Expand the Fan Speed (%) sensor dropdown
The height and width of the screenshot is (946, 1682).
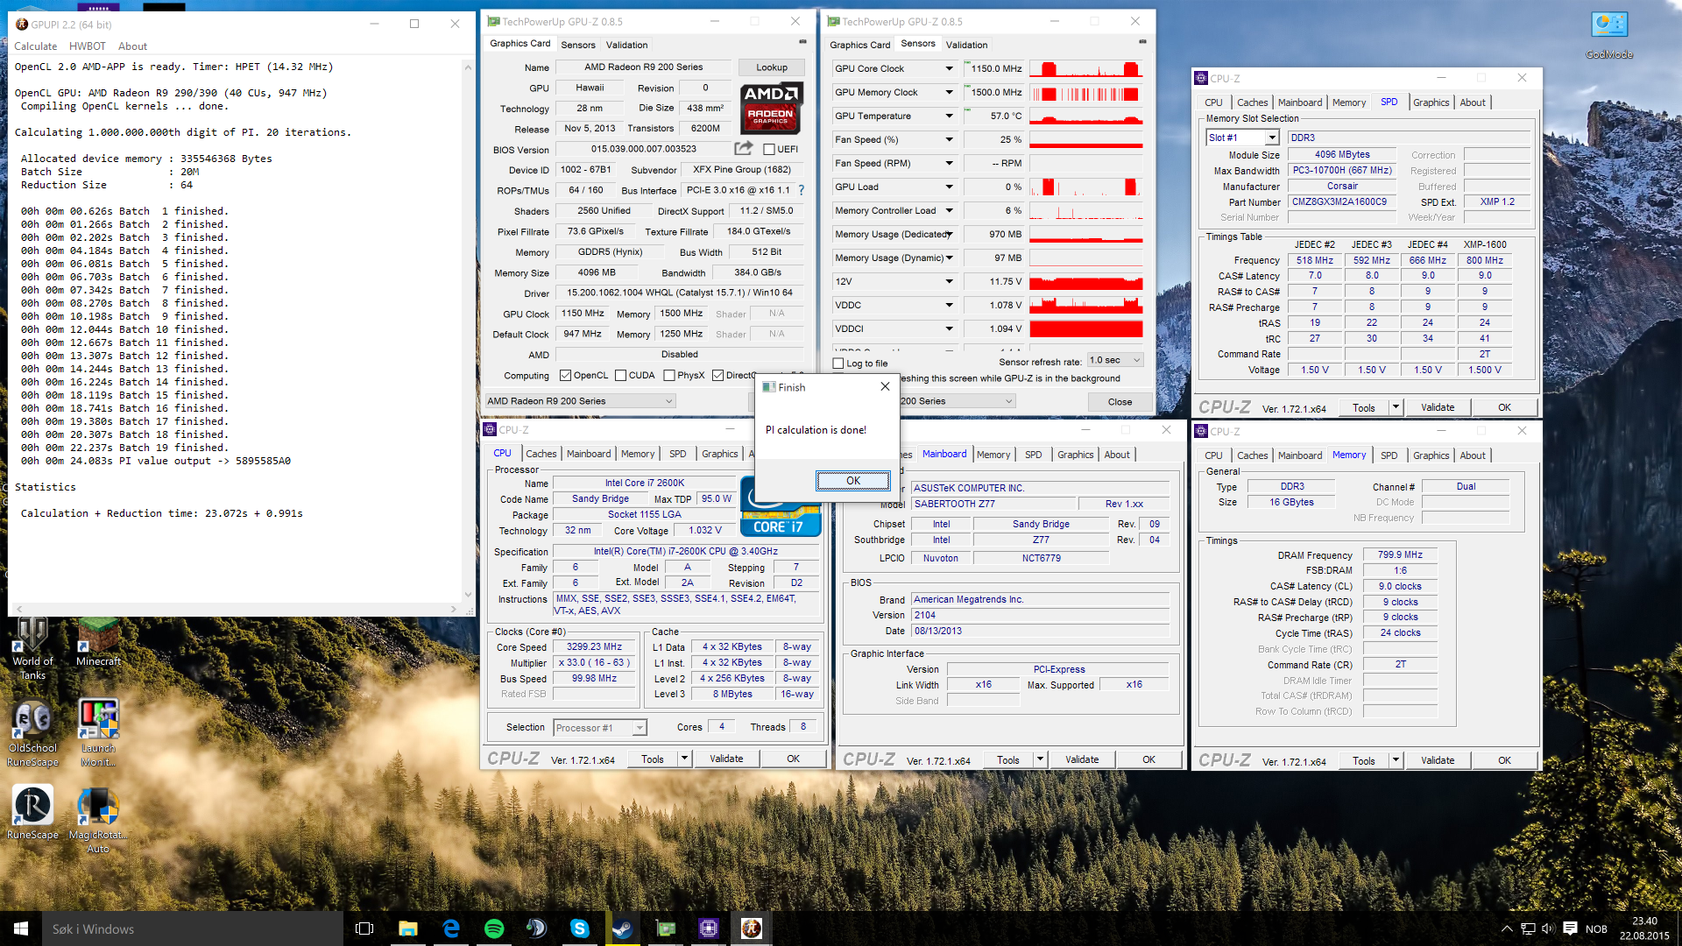tap(949, 139)
